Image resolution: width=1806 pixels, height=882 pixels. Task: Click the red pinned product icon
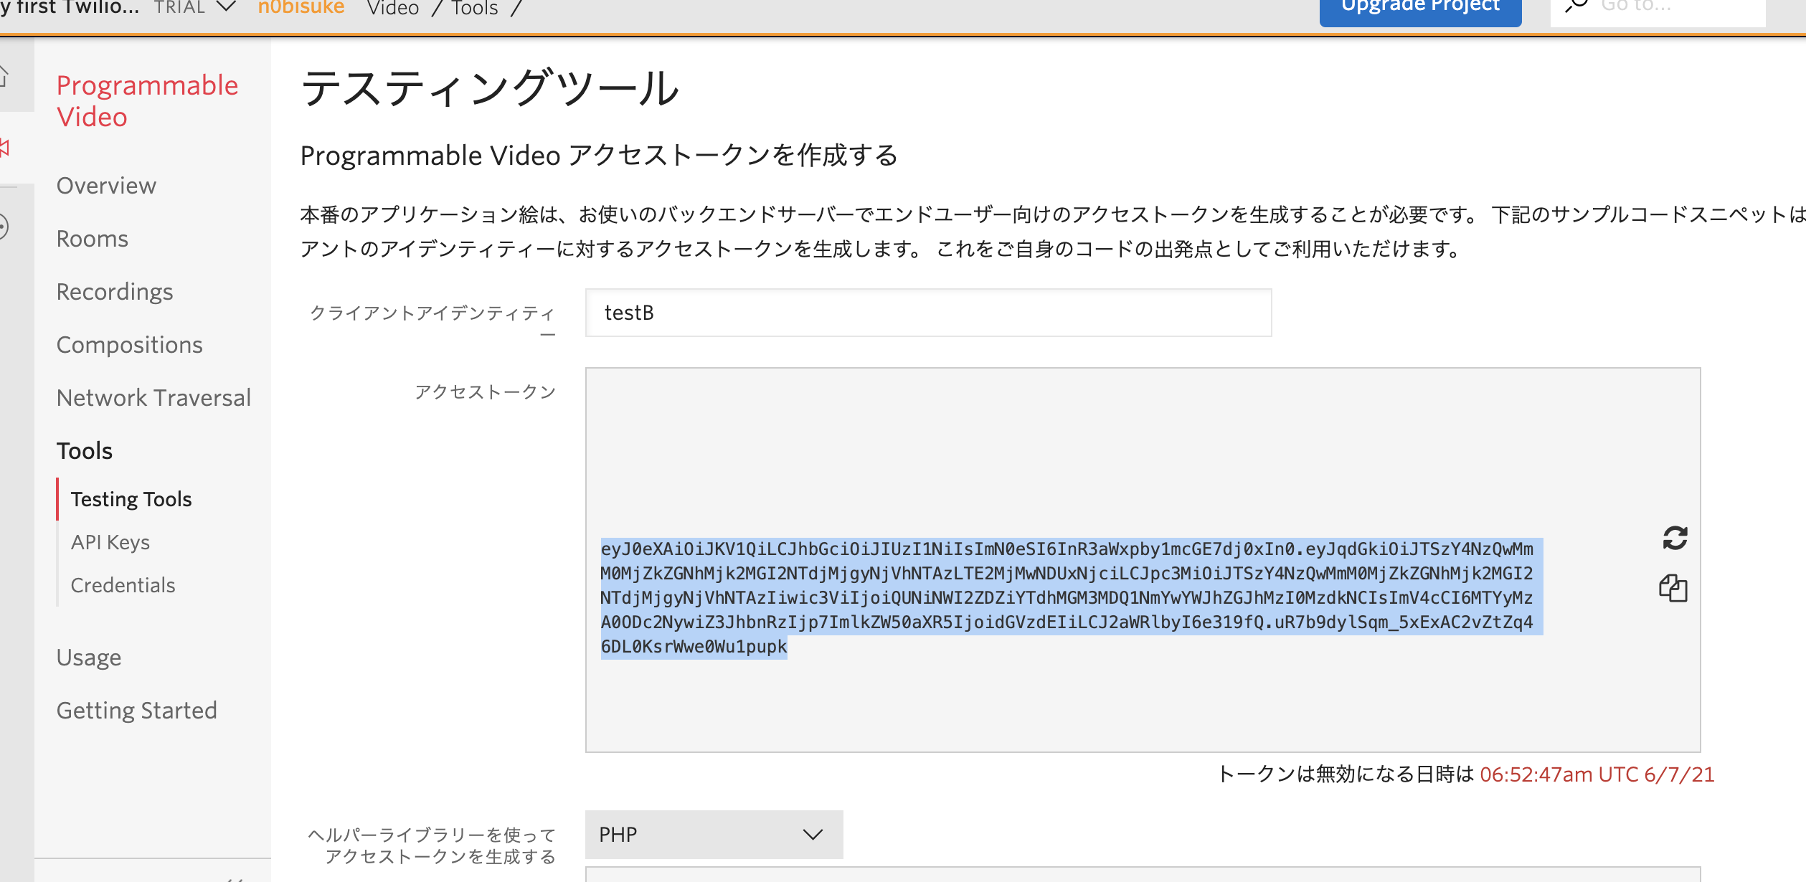tap(6, 148)
